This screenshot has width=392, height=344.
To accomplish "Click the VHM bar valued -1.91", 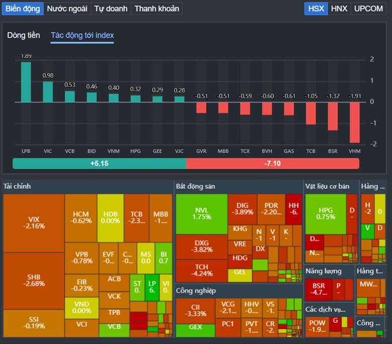I will coord(354,123).
